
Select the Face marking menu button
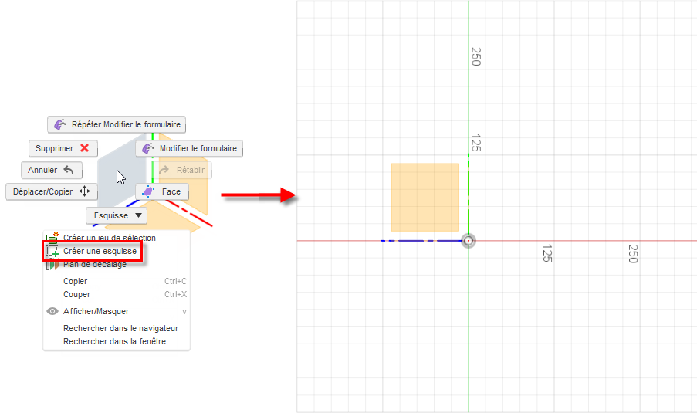coord(162,191)
